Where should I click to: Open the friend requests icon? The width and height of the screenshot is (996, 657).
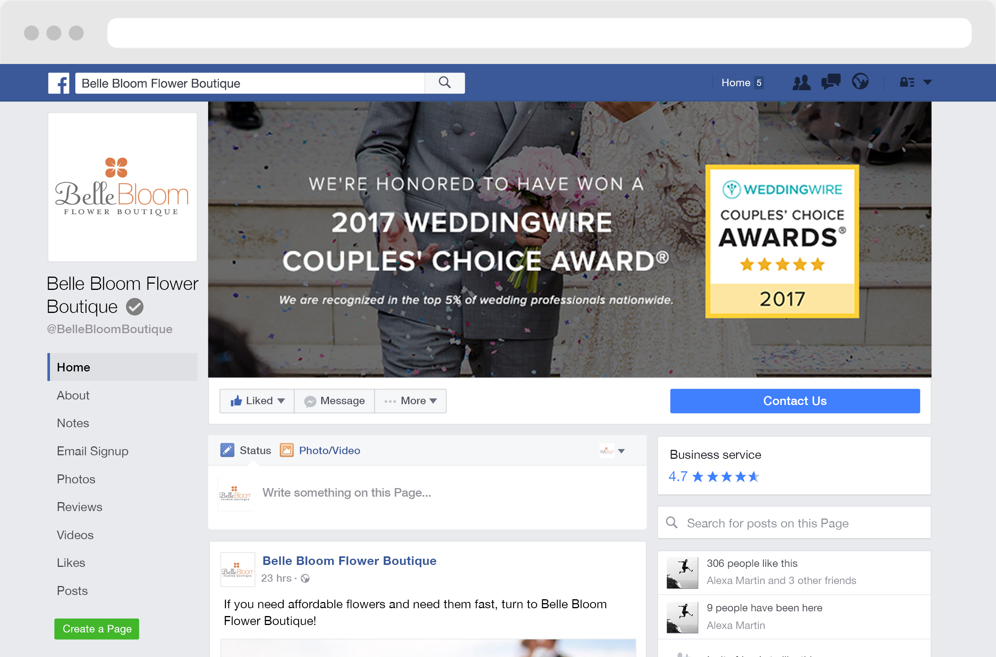[801, 83]
